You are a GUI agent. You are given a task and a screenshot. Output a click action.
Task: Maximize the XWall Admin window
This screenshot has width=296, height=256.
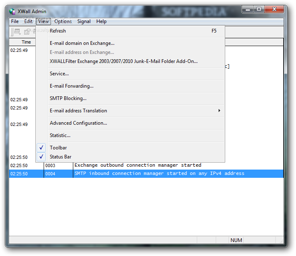click(x=259, y=9)
